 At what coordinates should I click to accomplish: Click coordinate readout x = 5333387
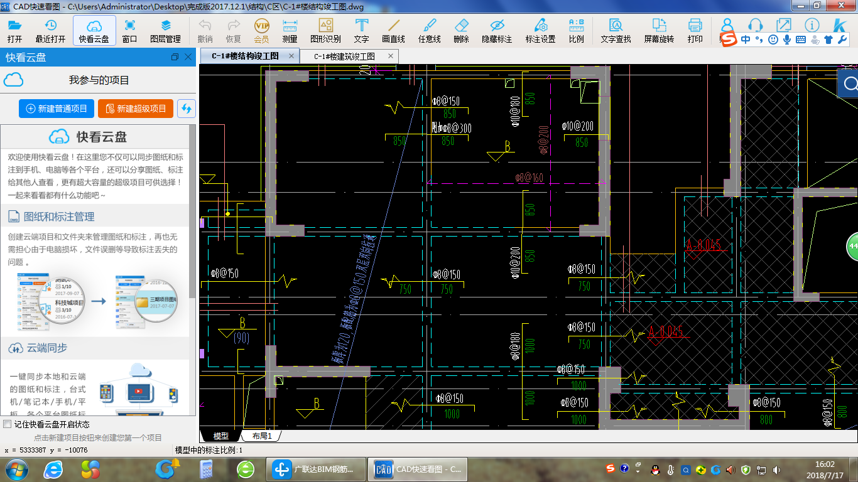point(46,450)
